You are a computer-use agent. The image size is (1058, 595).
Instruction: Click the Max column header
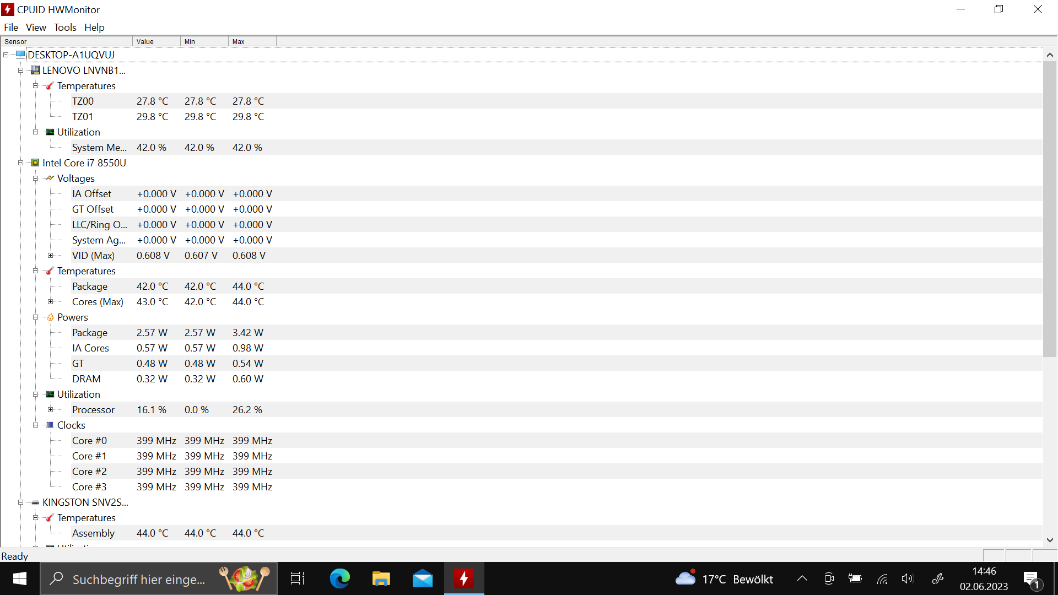pos(251,42)
